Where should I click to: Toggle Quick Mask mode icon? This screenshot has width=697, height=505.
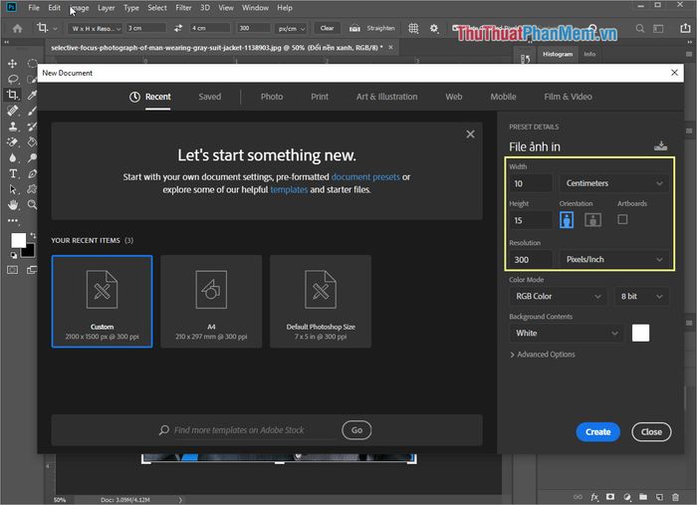(x=12, y=270)
